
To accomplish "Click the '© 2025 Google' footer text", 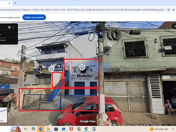I will point(156,125).
